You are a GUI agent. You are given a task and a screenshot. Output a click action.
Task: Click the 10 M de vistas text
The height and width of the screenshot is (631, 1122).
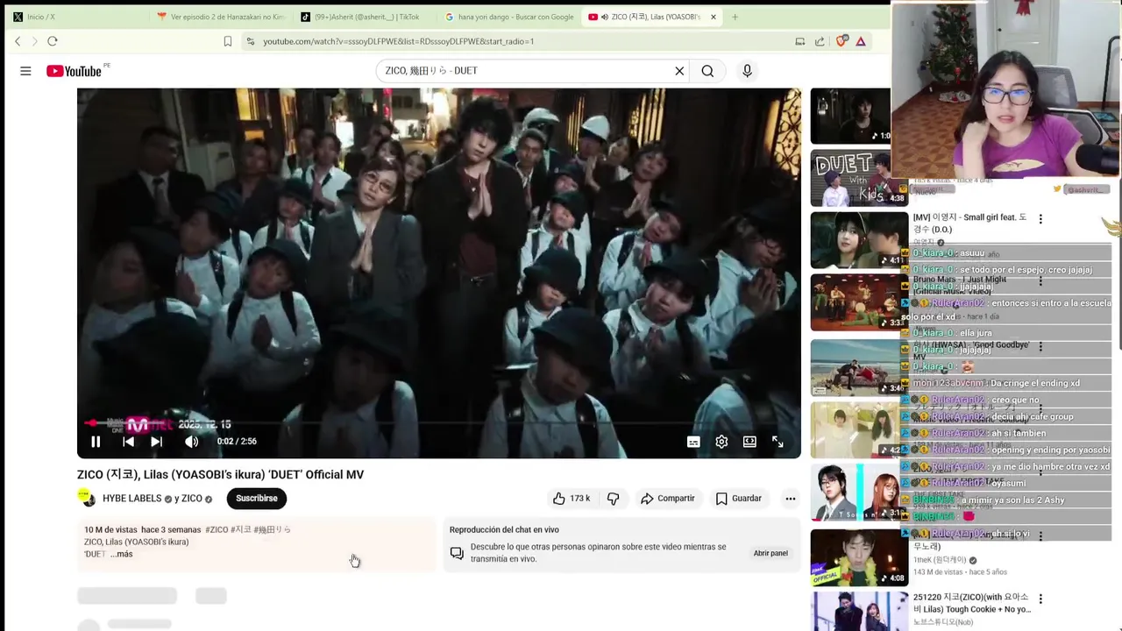point(110,529)
